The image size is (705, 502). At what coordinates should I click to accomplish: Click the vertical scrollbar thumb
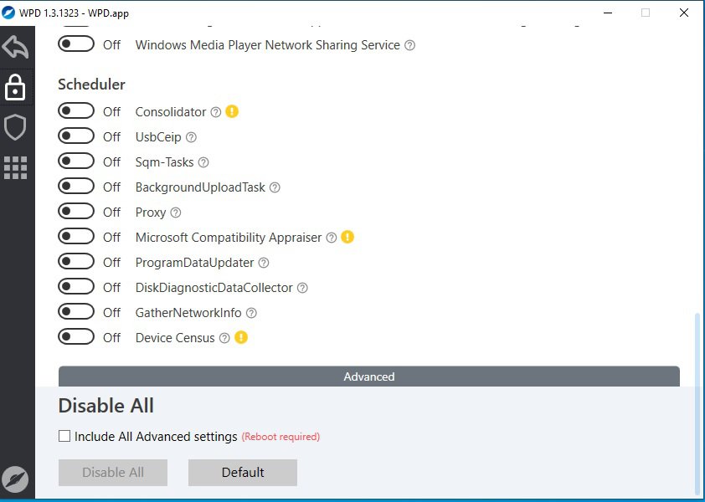pos(697,402)
